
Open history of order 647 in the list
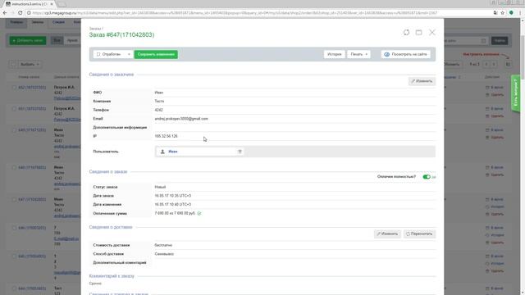[494, 206]
